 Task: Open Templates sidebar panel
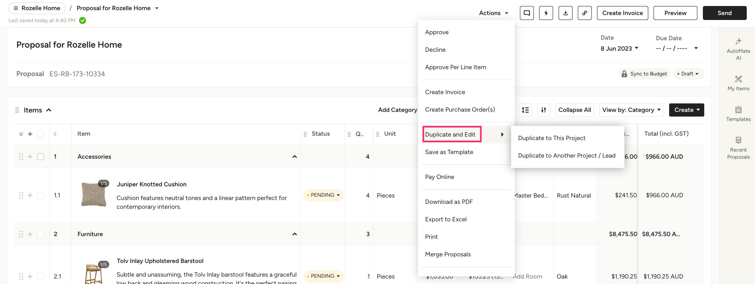(738, 114)
